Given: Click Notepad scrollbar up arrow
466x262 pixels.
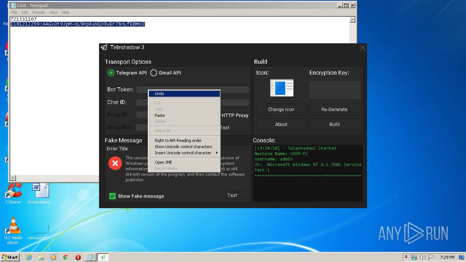Looking at the screenshot, I should point(352,20).
